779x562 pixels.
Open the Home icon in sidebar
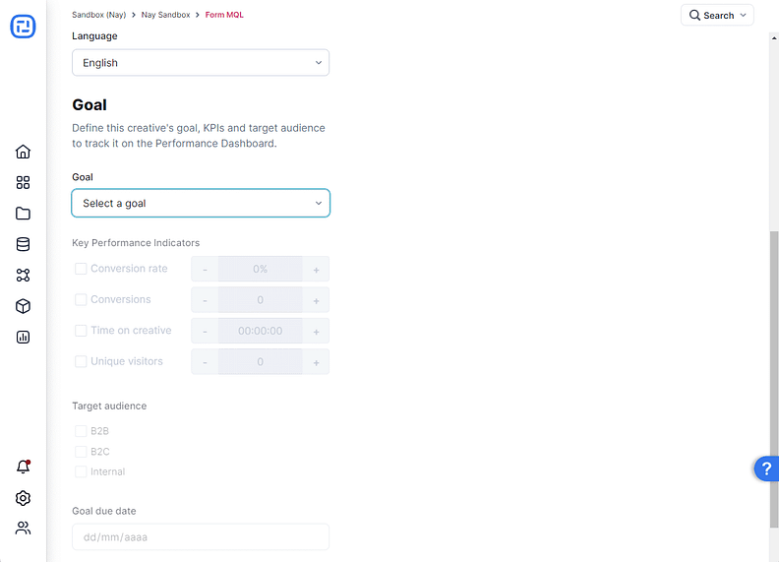(23, 152)
